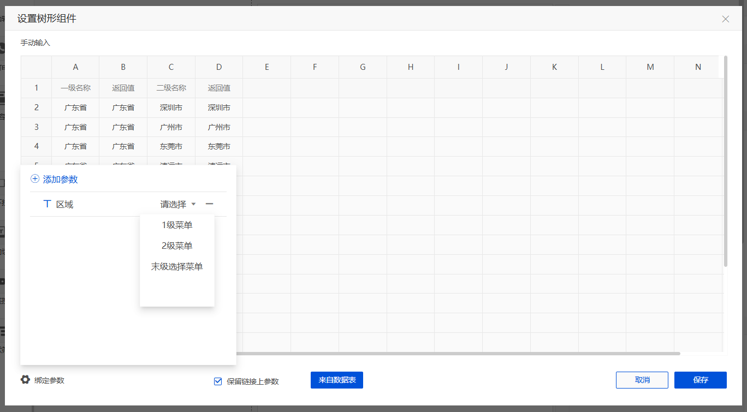Click the minus icon to remove 区域 parameter
This screenshot has width=747, height=412.
(x=209, y=204)
